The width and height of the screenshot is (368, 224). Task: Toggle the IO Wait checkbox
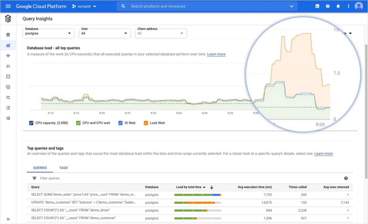coord(121,123)
